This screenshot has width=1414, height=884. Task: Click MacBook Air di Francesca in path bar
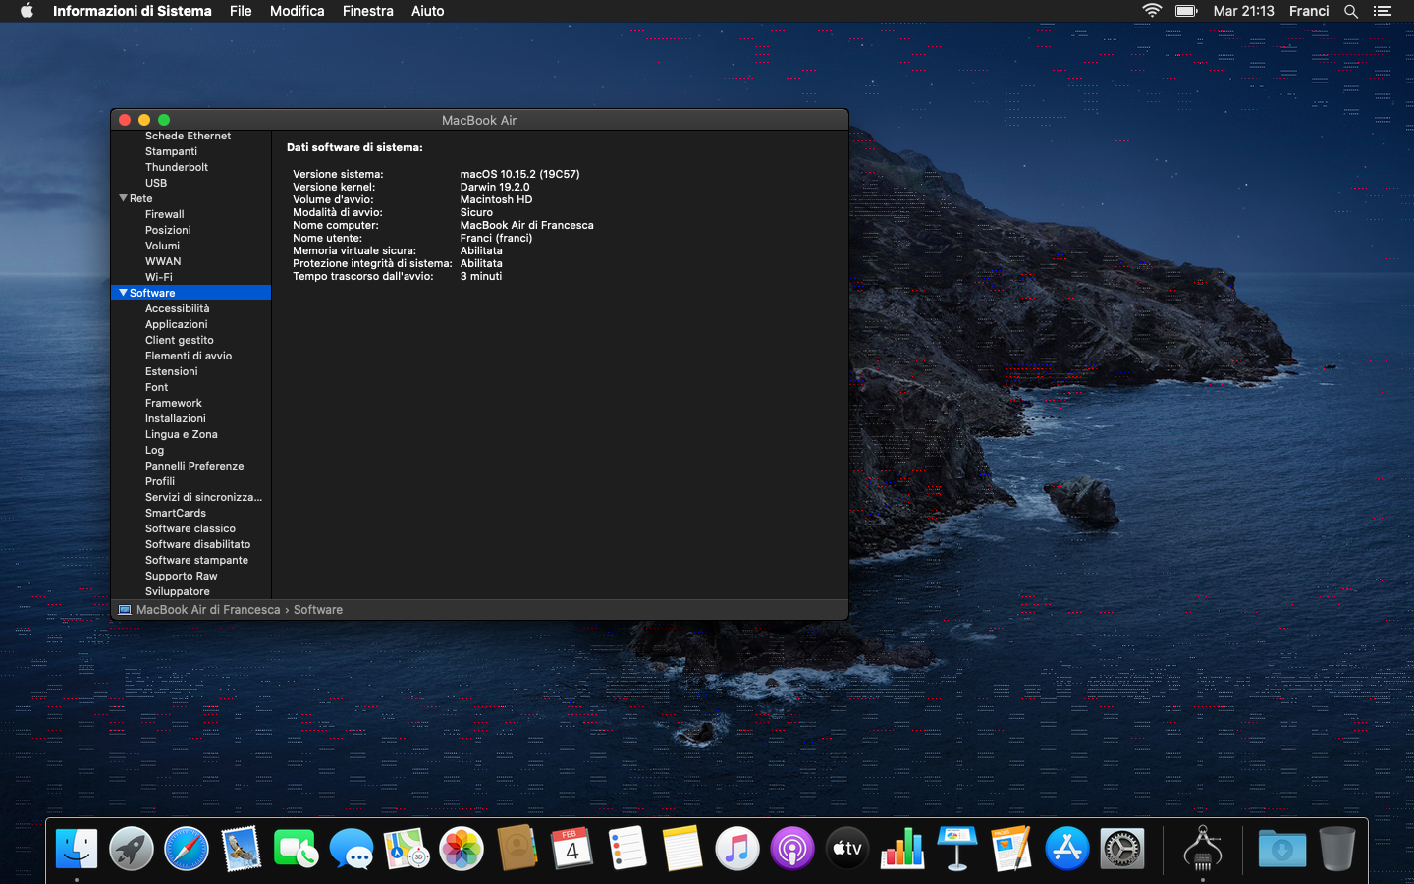click(207, 610)
